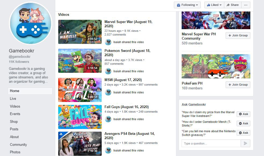
Task: Open the Marvel Super War (August 19, 2020) title
Action: pyautogui.click(x=128, y=24)
